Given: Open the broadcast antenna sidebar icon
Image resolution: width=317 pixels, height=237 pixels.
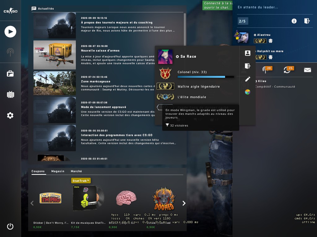Looking at the screenshot, I should (10, 52).
